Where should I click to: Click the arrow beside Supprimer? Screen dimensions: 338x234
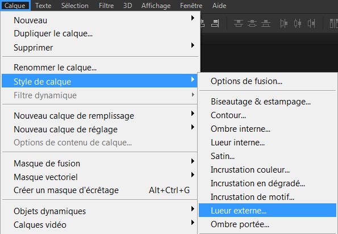(193, 45)
